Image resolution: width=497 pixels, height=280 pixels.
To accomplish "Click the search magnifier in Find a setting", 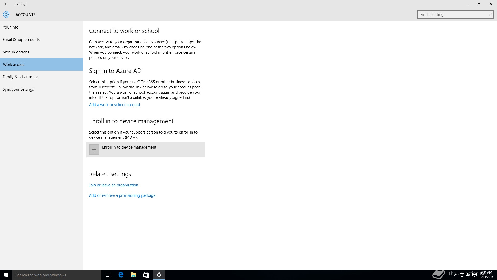I will (x=490, y=15).
